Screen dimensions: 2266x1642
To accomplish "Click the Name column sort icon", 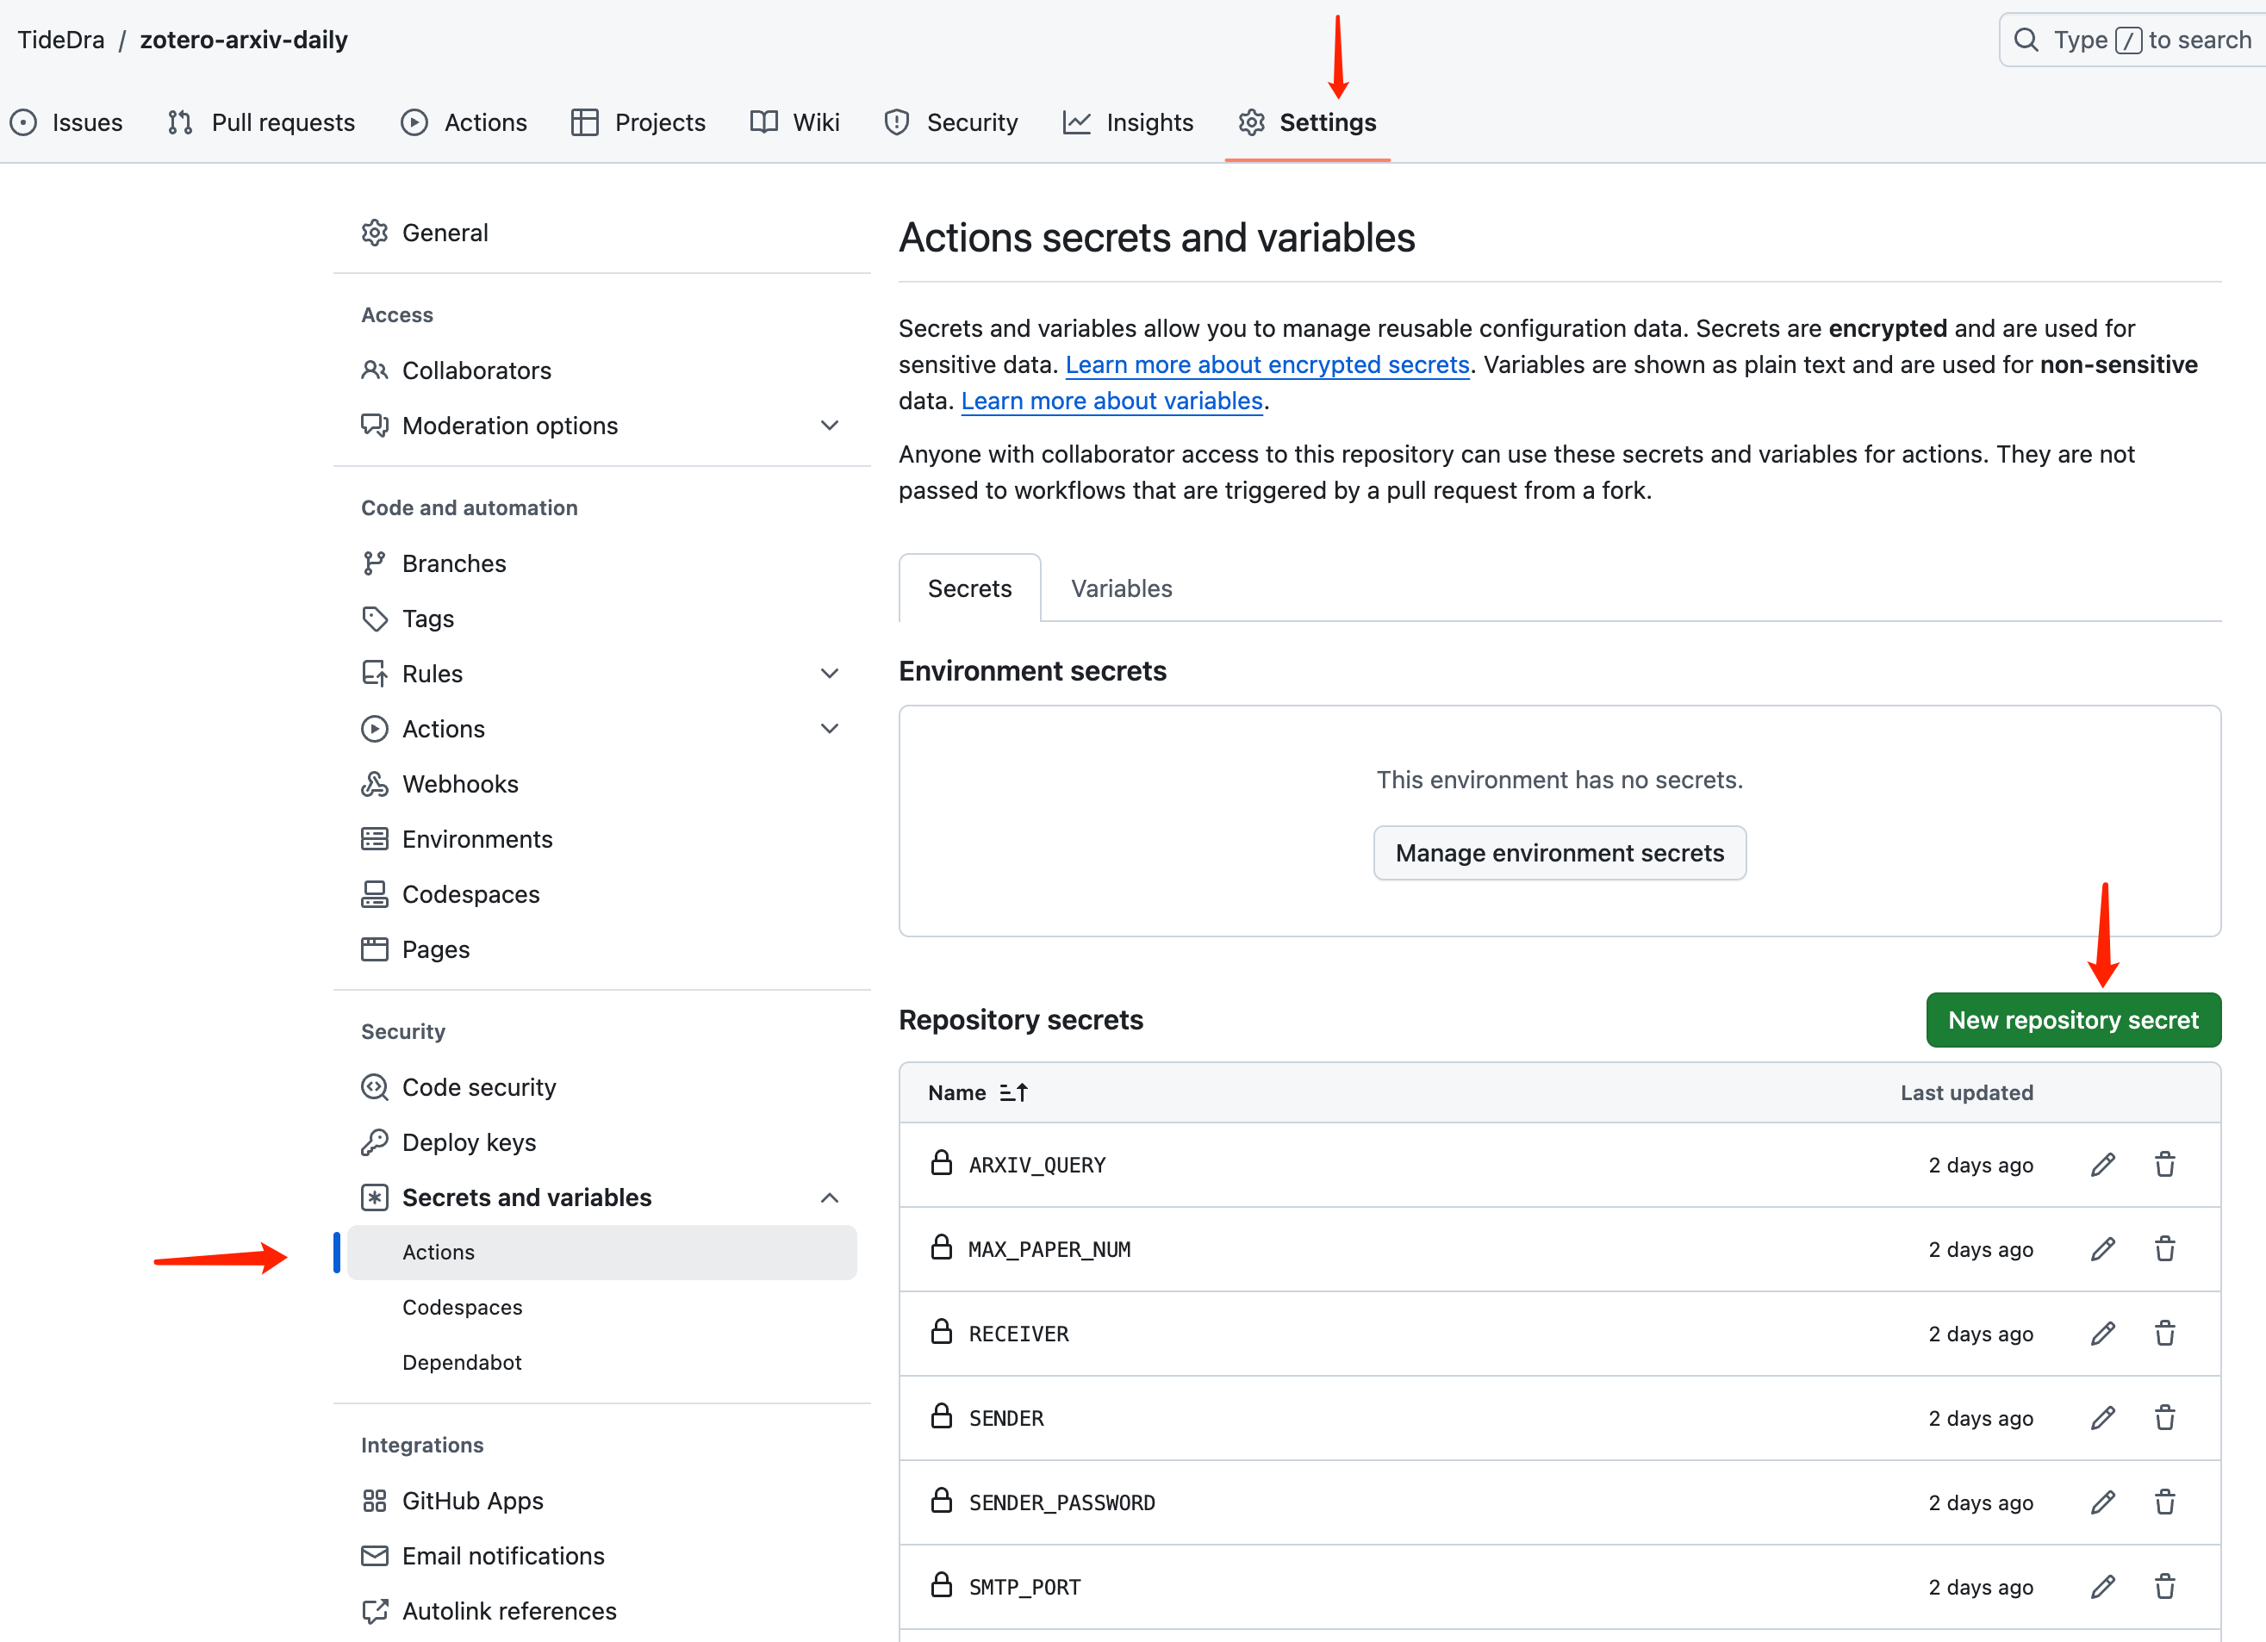I will pos(1013,1092).
